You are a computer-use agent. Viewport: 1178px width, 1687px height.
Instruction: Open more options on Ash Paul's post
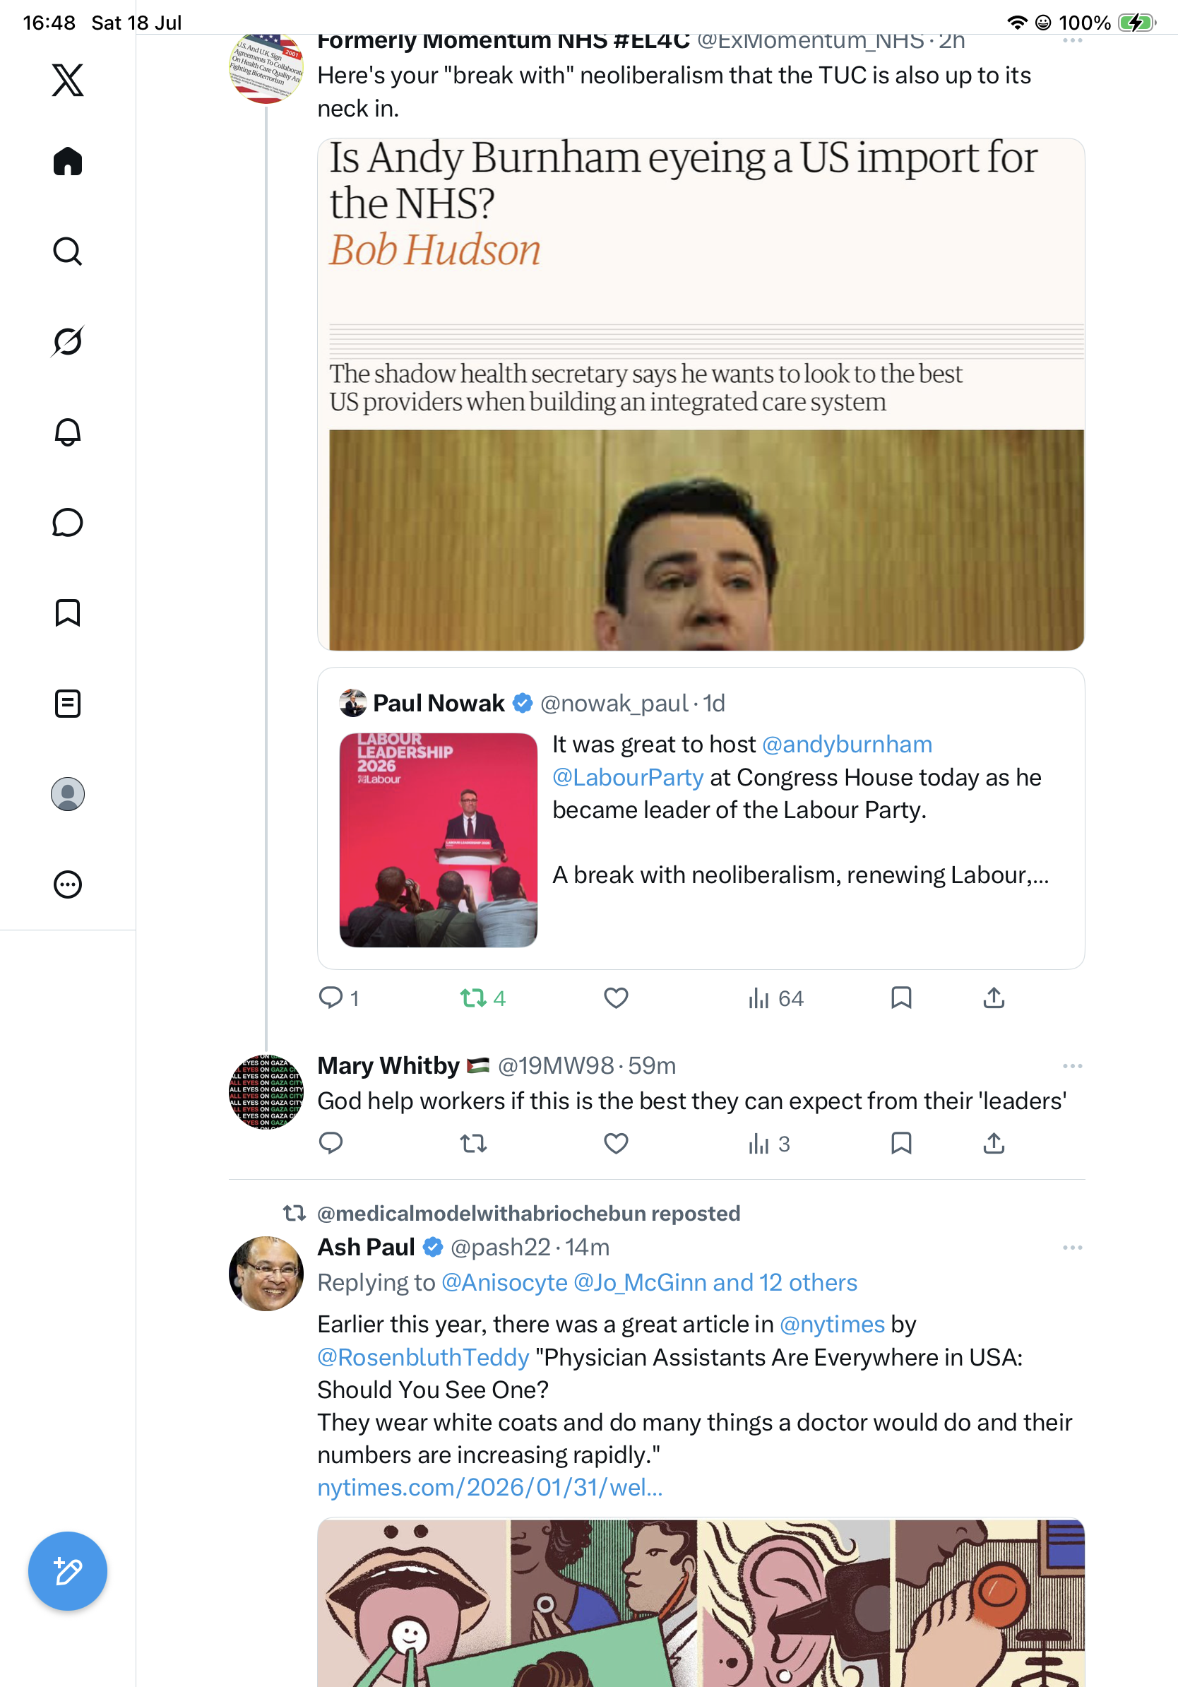pyautogui.click(x=1072, y=1247)
